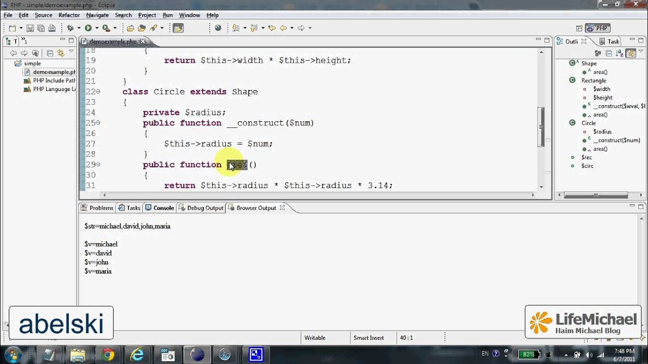Open the New file dropdown arrow
The image size is (648, 364).
[x=20, y=28]
